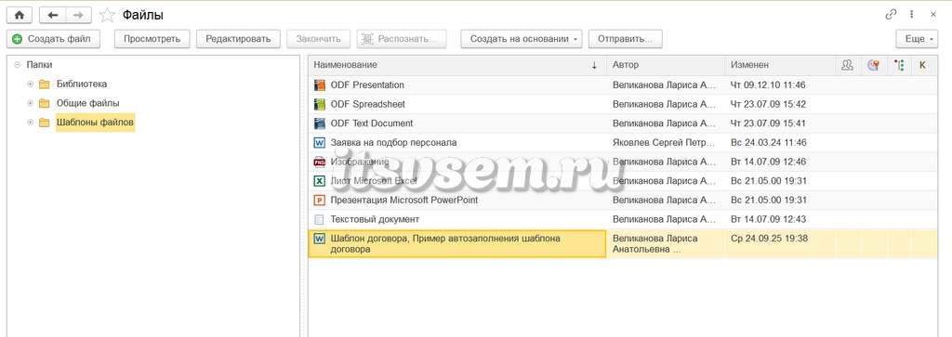Screen dimensions: 952x337
Task: Click date Вт 14.07.09 12:43 cell
Action: point(780,219)
